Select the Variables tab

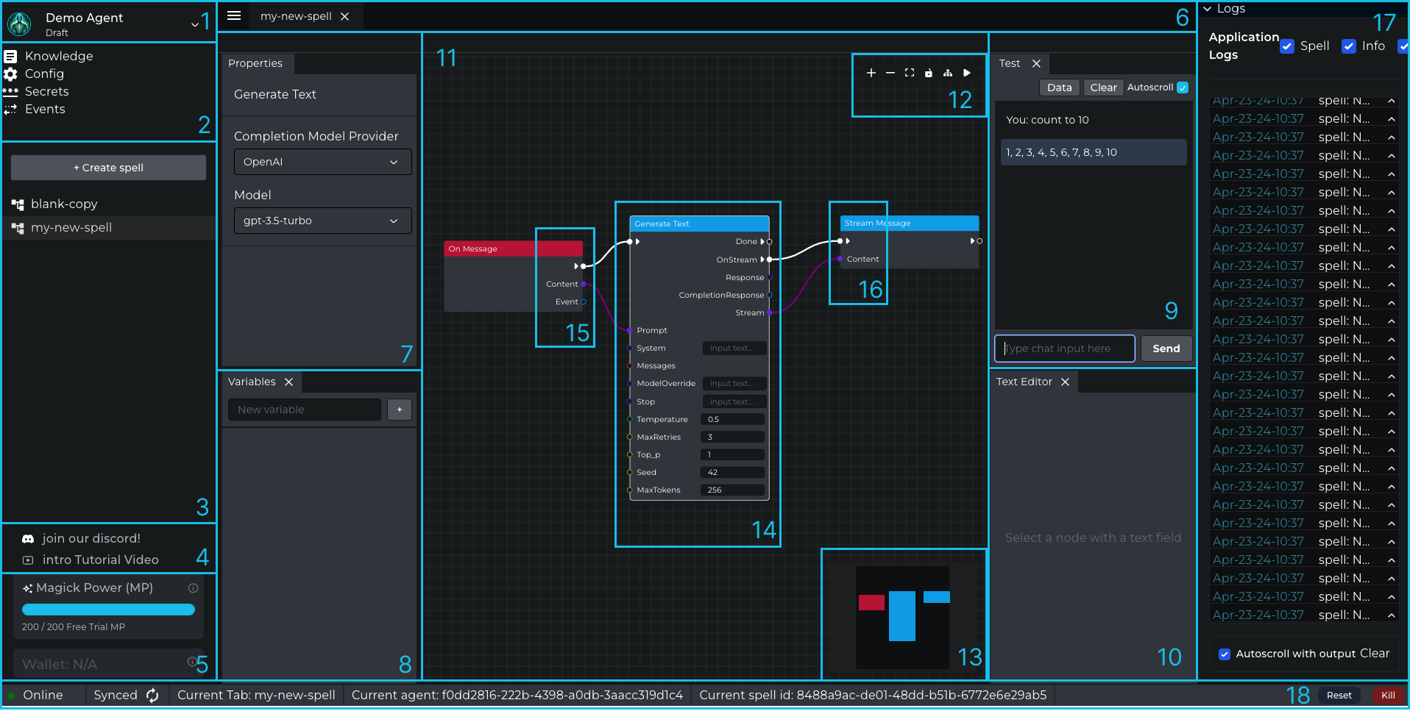tap(252, 382)
